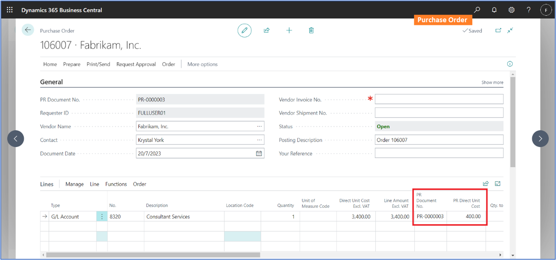The width and height of the screenshot is (556, 260).
Task: Delete the order with trash icon
Action: 311,30
